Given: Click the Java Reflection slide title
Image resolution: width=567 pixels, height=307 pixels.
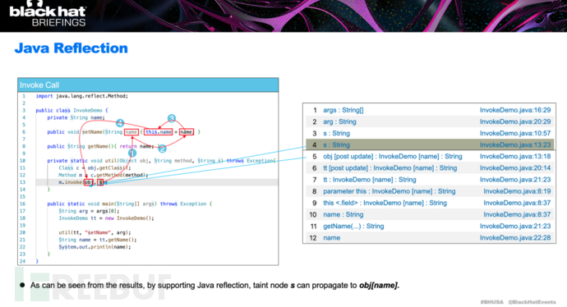Looking at the screenshot, I should [x=71, y=48].
